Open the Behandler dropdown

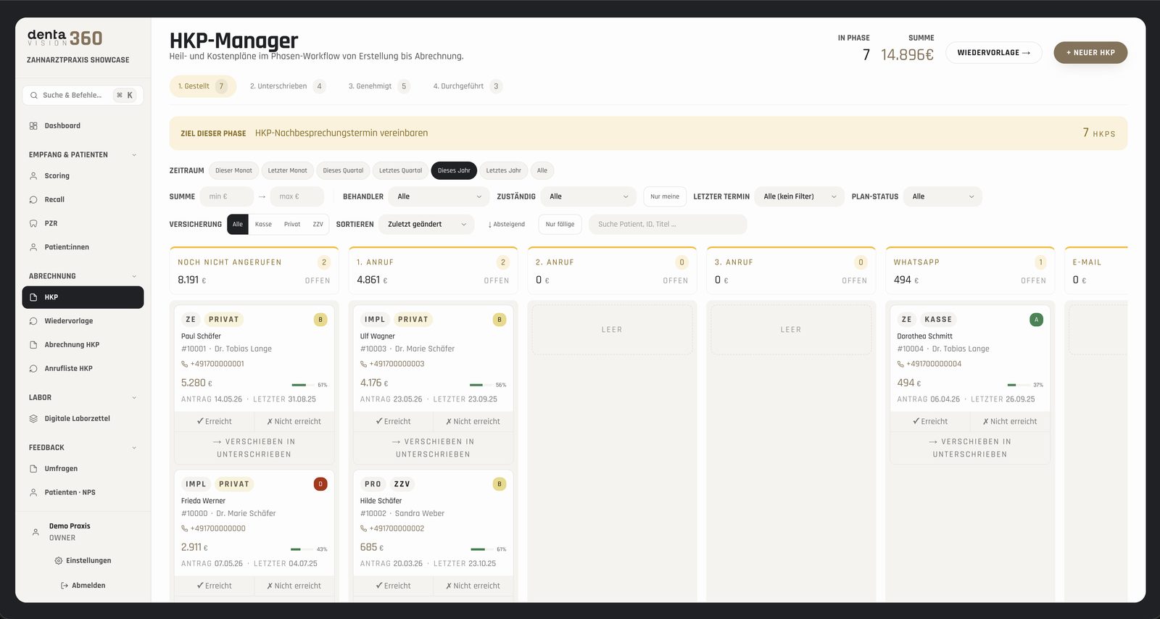tap(439, 196)
